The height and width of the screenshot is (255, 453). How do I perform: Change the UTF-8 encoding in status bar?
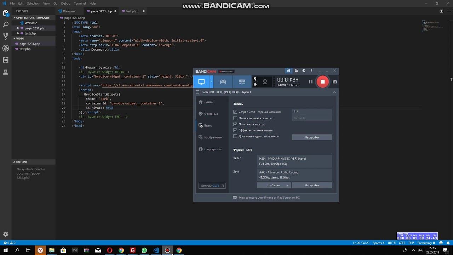click(391, 243)
